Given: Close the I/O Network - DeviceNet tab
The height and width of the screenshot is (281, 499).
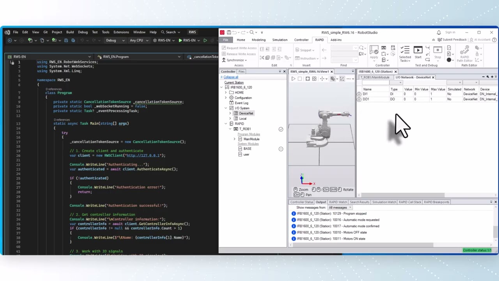Looking at the screenshot, I should (x=433, y=77).
